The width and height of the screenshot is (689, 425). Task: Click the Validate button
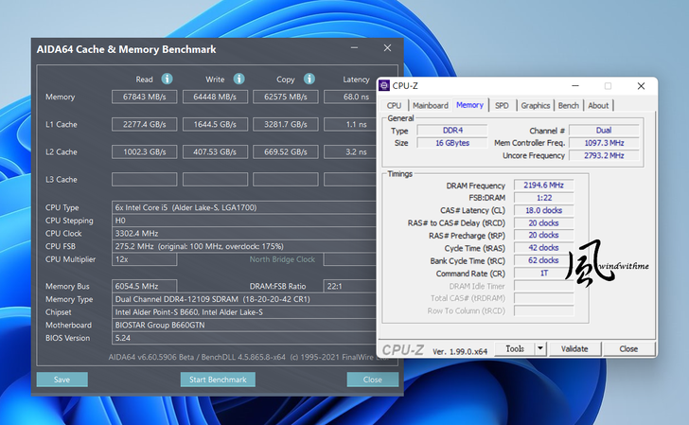574,348
